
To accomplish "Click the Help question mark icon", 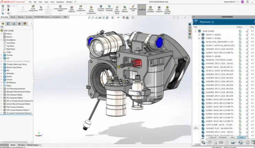I will pyautogui.click(x=247, y=2).
